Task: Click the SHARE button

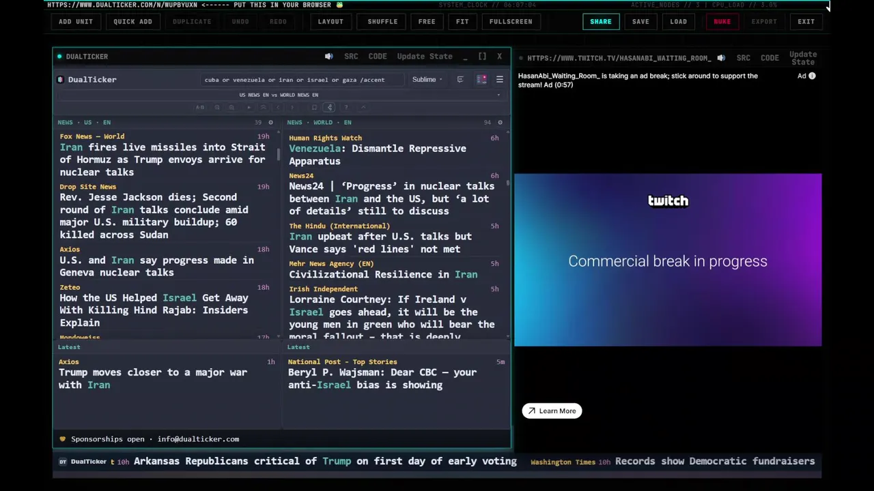Action: (x=601, y=21)
